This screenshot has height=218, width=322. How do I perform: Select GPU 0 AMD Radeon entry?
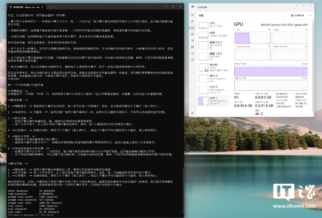click(x=214, y=90)
